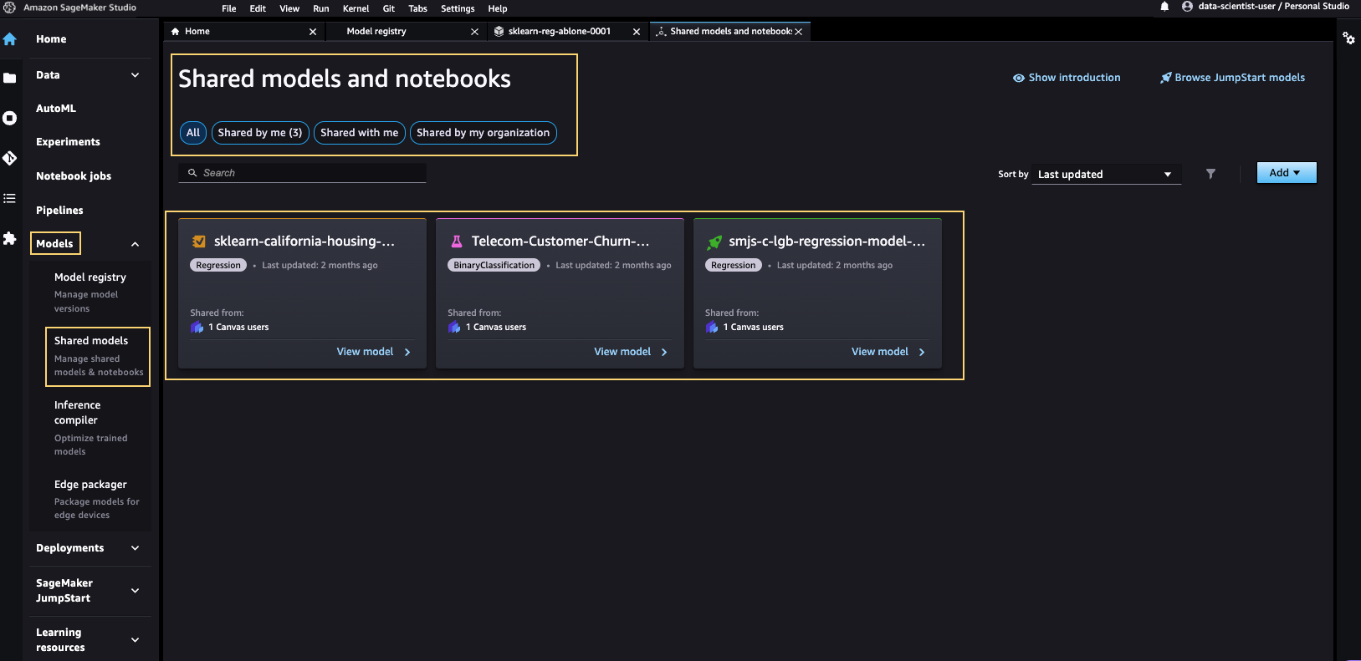Show introduction via the eye link

click(x=1067, y=78)
